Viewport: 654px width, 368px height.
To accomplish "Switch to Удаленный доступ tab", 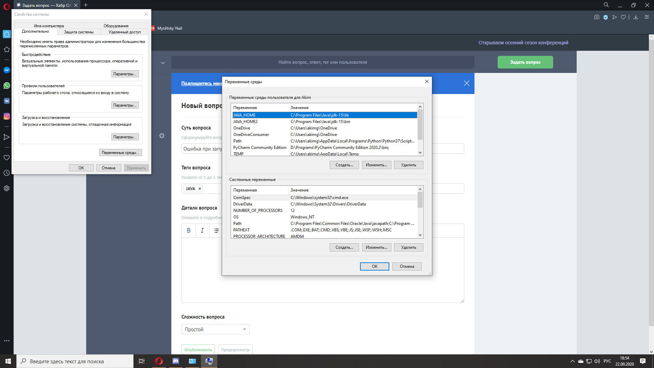I will [x=125, y=32].
